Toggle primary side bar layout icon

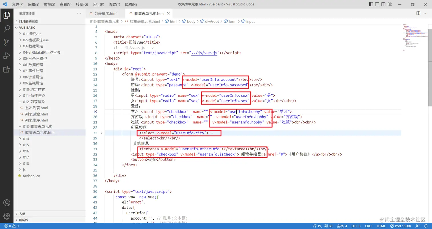pos(371,4)
